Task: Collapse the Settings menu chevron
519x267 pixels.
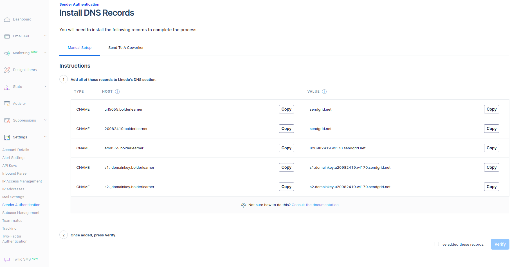Action: tap(45, 137)
